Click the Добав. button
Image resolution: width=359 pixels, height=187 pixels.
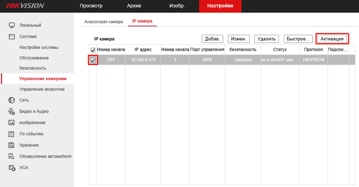tap(213, 39)
